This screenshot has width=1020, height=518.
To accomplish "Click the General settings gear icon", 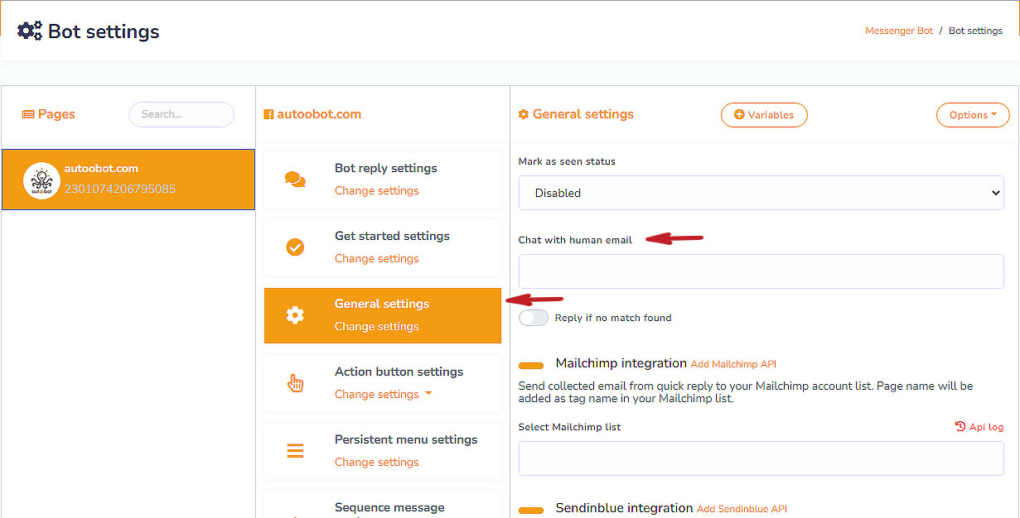I will click(x=295, y=315).
